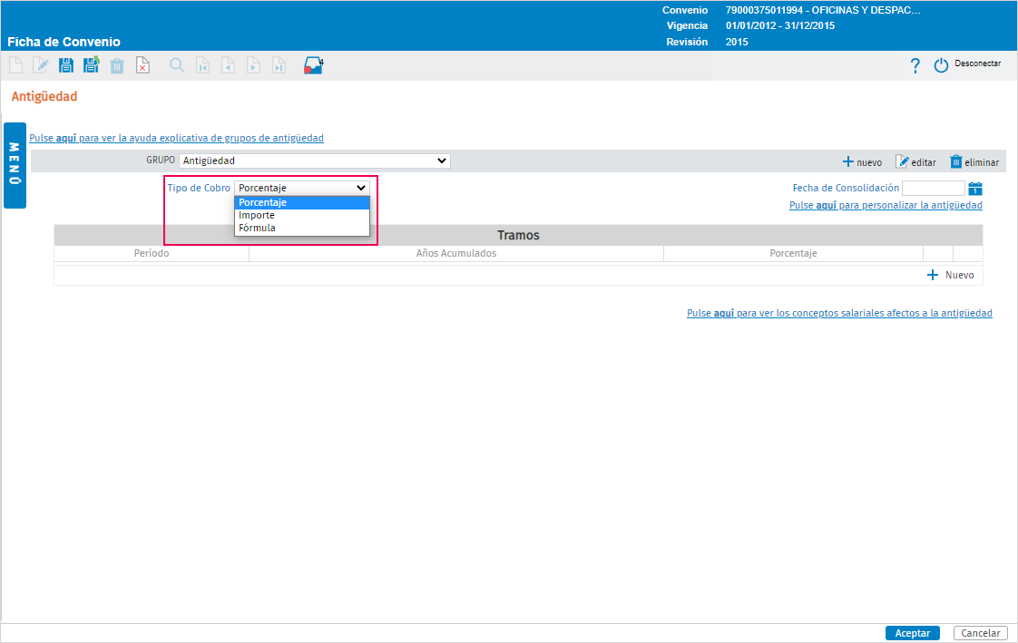The image size is (1018, 643).
Task: Open the GRUPO dropdown showing Antigüedad
Action: pos(314,161)
